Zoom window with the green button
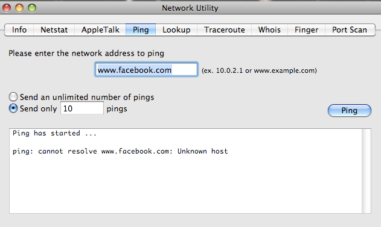Image resolution: width=381 pixels, height=227 pixels. (x=32, y=8)
